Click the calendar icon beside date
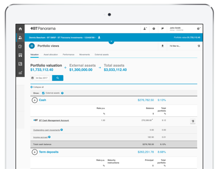 pos(32,78)
